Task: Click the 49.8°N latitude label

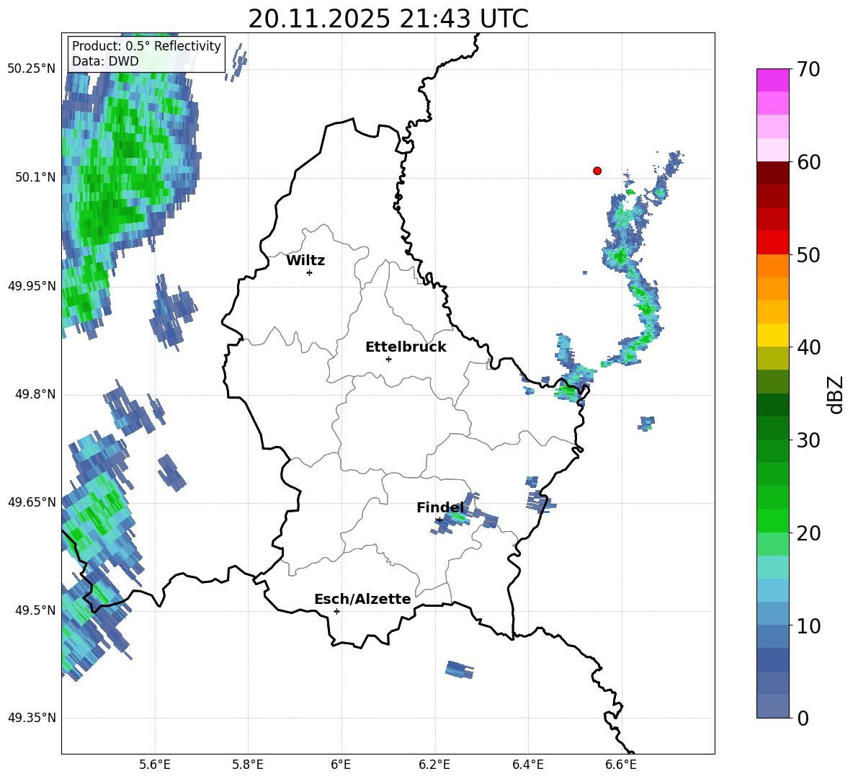Action: pos(35,394)
